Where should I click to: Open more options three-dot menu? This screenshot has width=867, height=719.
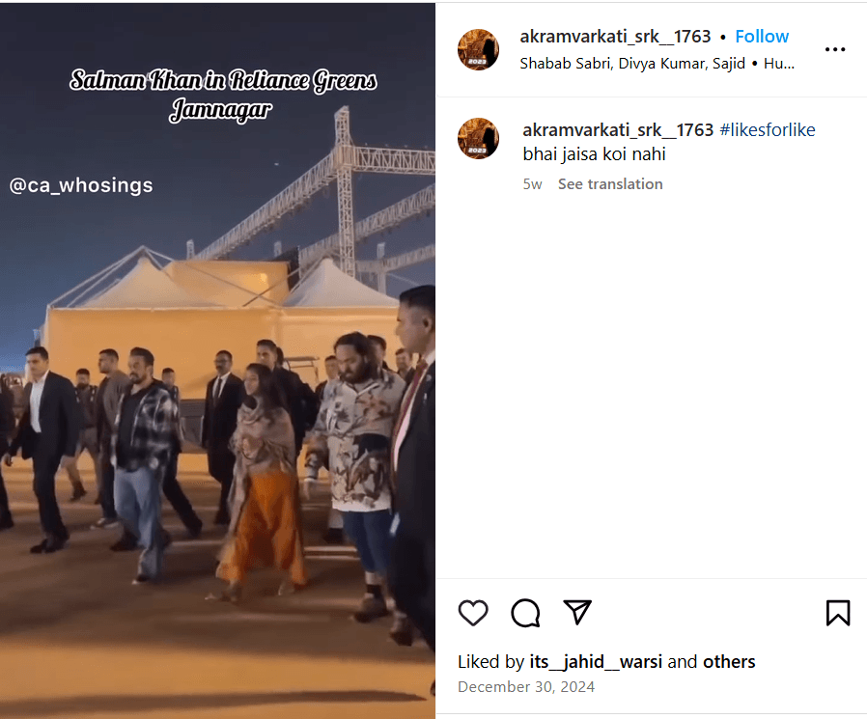(x=835, y=50)
